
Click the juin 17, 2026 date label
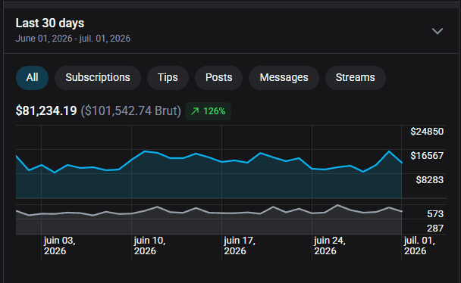click(240, 246)
